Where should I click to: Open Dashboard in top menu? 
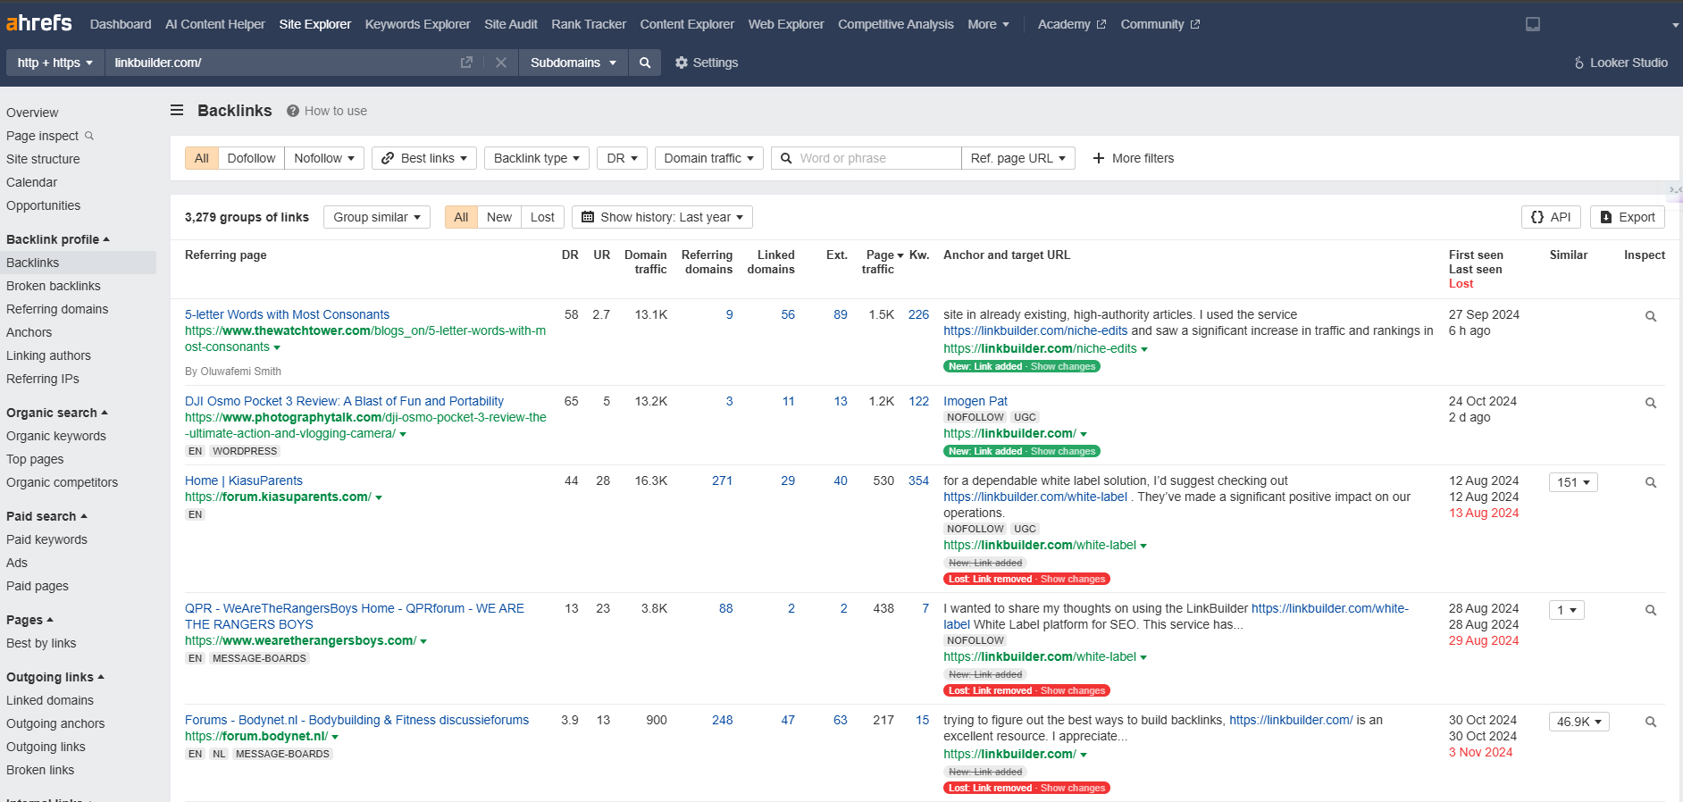[121, 24]
